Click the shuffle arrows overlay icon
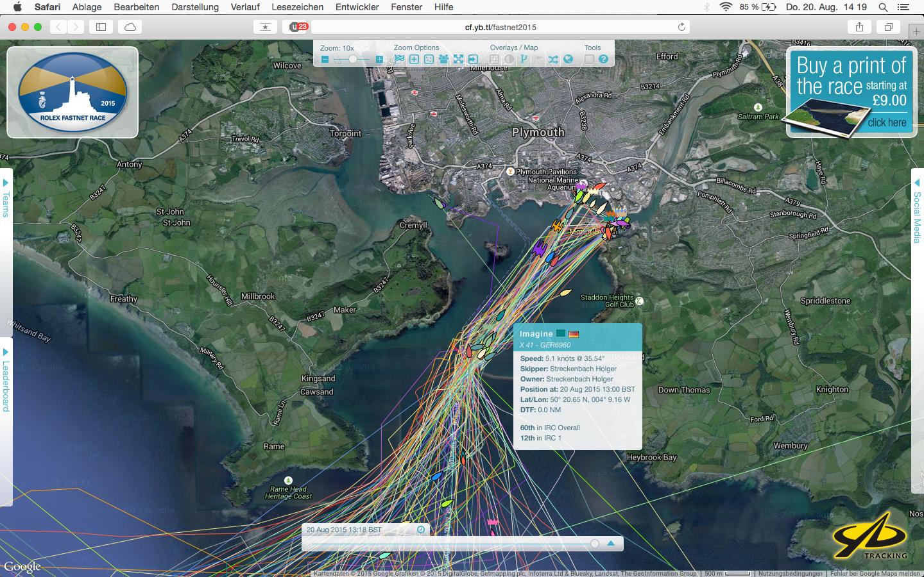This screenshot has width=924, height=577. coord(553,60)
